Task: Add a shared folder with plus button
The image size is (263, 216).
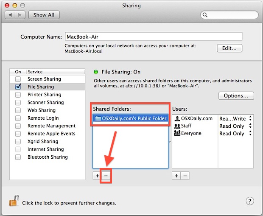Action: (x=97, y=176)
